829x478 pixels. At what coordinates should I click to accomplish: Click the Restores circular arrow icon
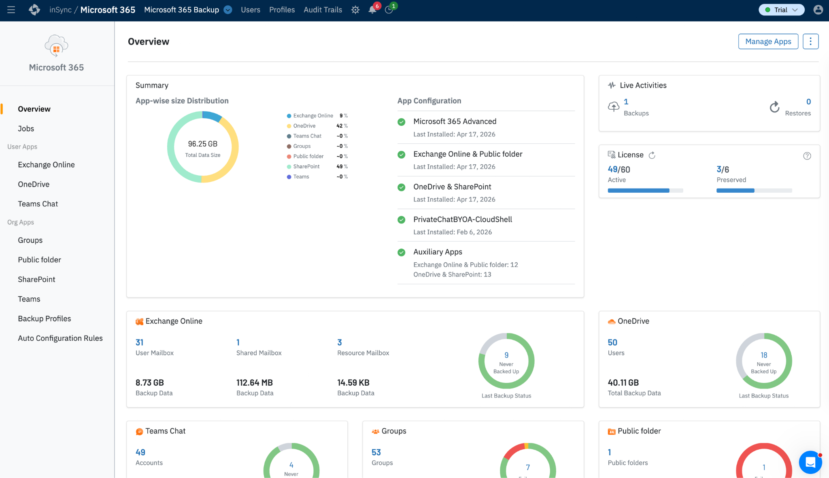774,107
